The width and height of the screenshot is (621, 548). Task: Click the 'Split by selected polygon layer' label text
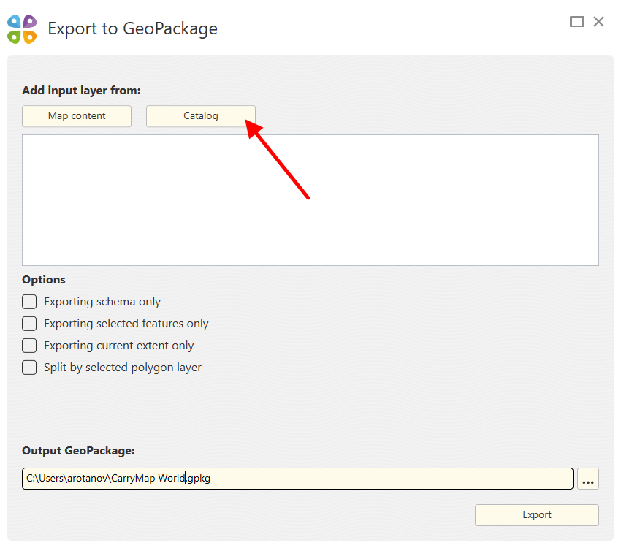coord(123,368)
